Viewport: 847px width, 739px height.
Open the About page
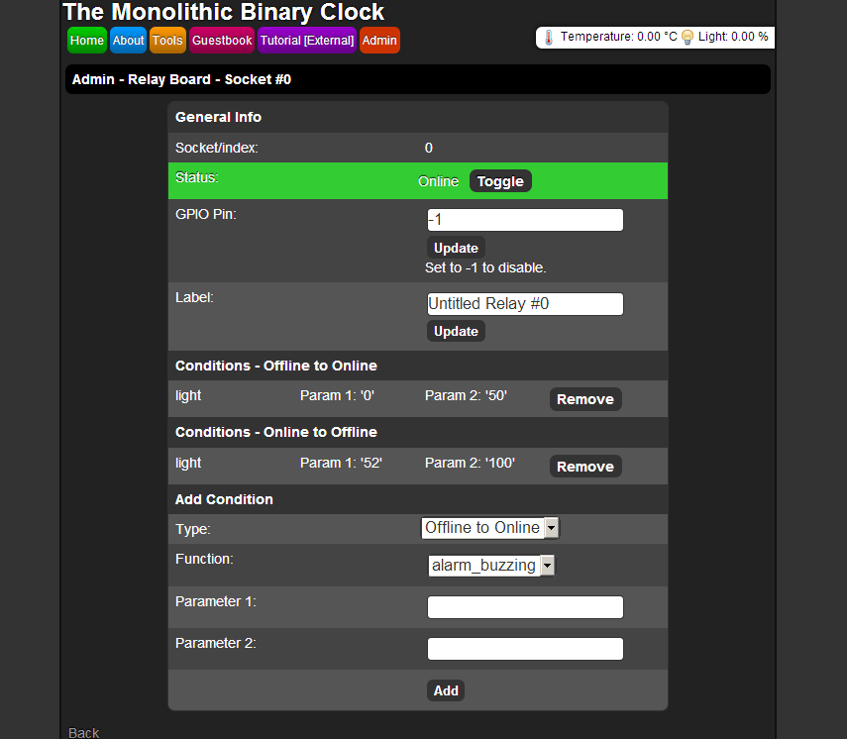pyautogui.click(x=128, y=41)
